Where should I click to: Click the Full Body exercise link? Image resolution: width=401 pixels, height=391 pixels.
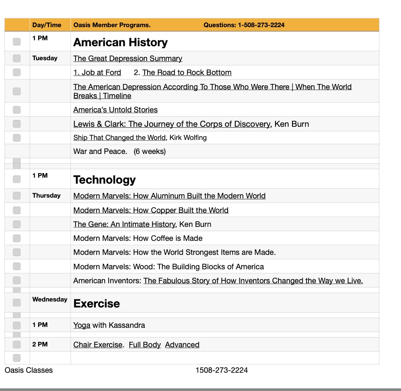point(145,345)
